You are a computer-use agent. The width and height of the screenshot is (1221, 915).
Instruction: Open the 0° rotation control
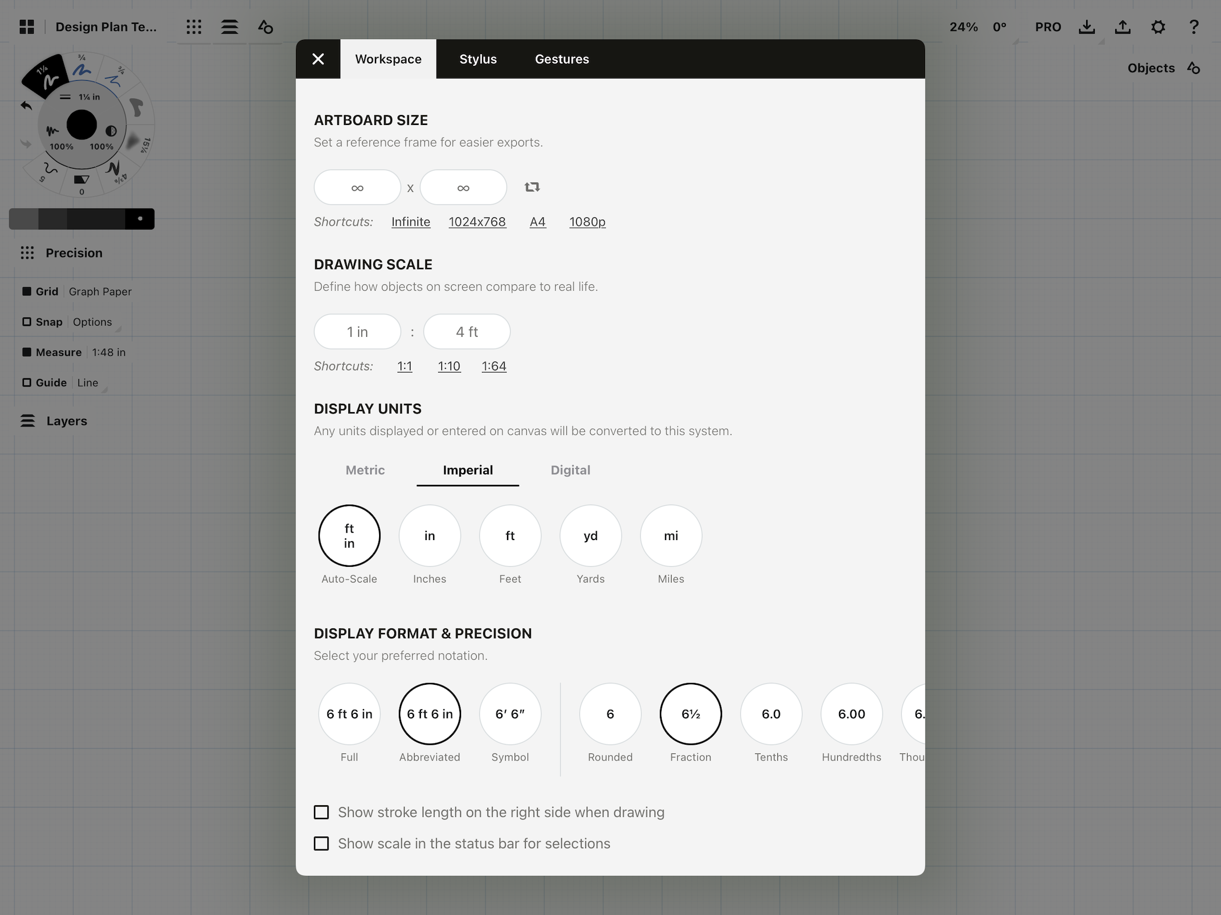pyautogui.click(x=999, y=27)
